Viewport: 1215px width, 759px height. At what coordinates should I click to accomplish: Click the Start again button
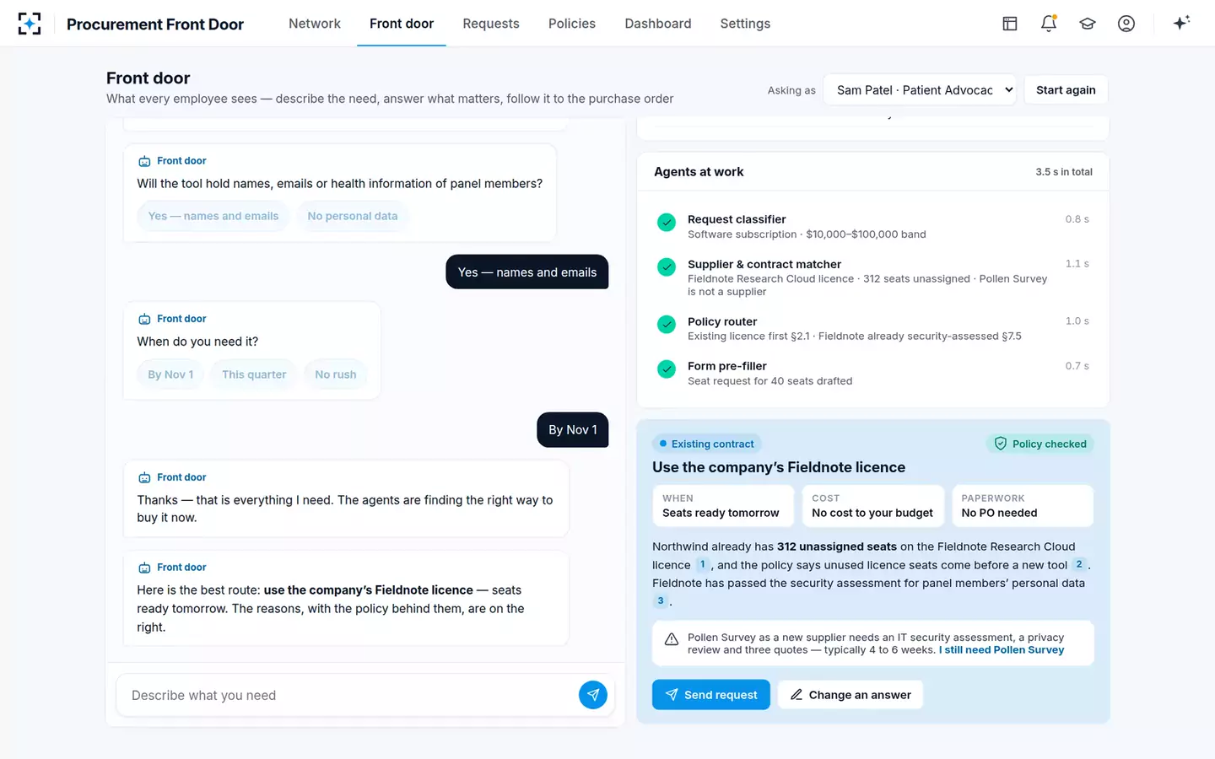click(1066, 90)
